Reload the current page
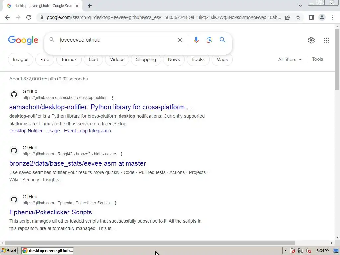 (29, 17)
